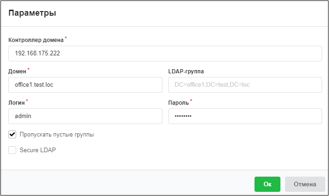
Task: Click the LDAP-группа field label
Action: (186, 71)
